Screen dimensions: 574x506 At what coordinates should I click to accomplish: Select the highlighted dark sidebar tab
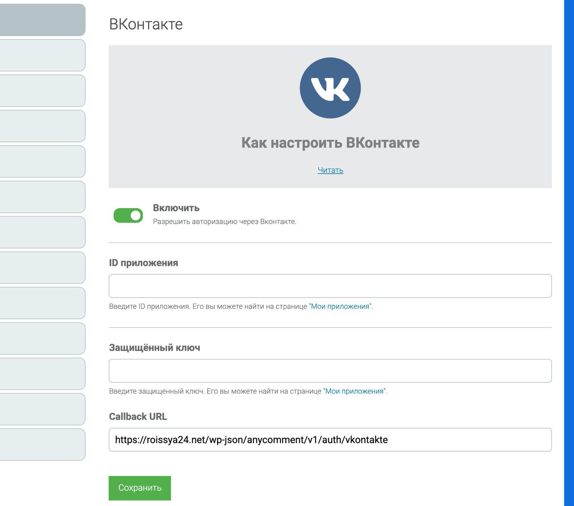[42, 20]
